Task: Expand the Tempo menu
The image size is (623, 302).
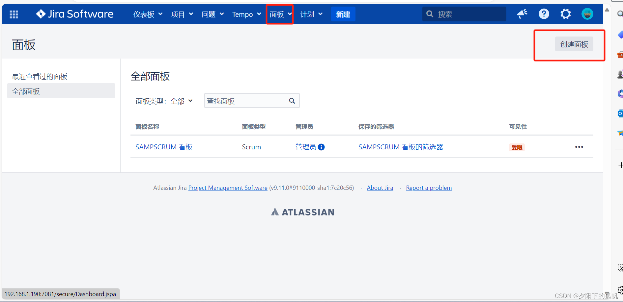Action: pyautogui.click(x=247, y=14)
